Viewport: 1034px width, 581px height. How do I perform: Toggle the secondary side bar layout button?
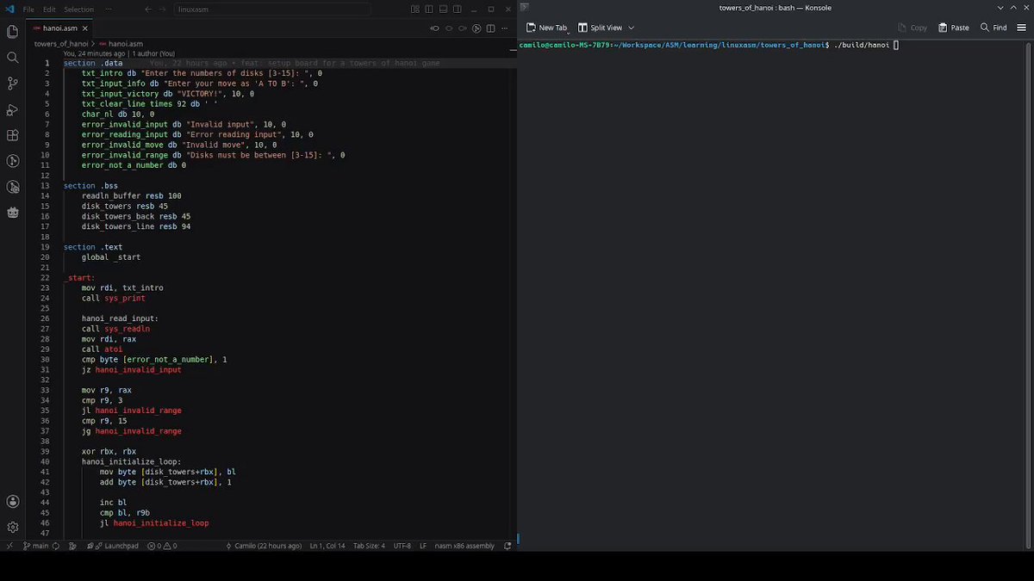tap(458, 9)
